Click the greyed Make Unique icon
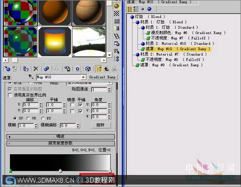The height and width of the screenshot is (187, 241). (57, 69)
